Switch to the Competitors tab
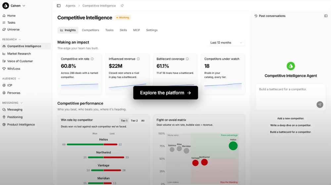This screenshot has height=185, width=331. 90,30
